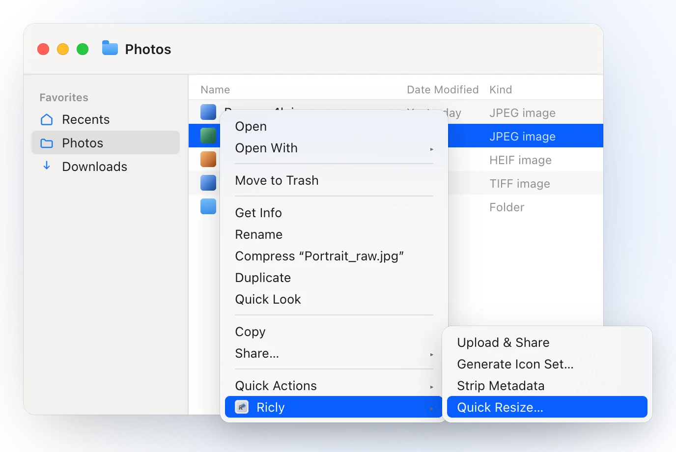The width and height of the screenshot is (676, 452).
Task: Click the "TIFF image" kind text
Action: click(x=520, y=184)
